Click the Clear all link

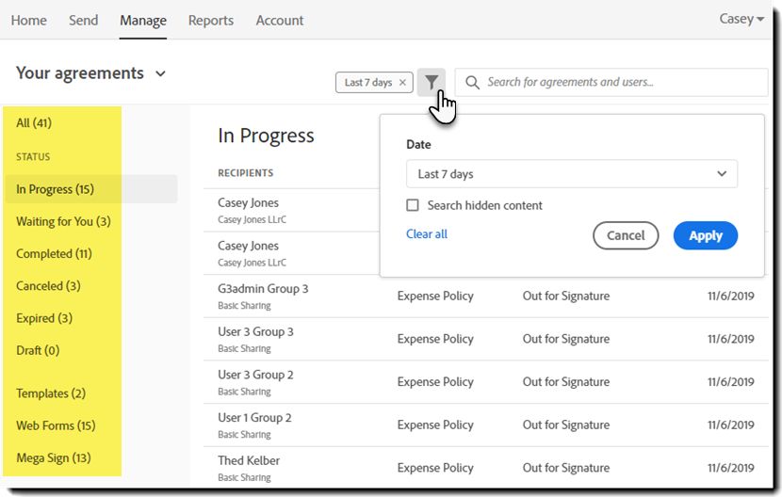tap(427, 234)
